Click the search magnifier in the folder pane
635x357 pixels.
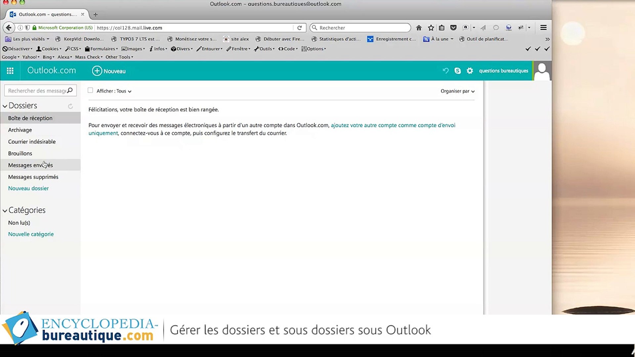coord(70,90)
